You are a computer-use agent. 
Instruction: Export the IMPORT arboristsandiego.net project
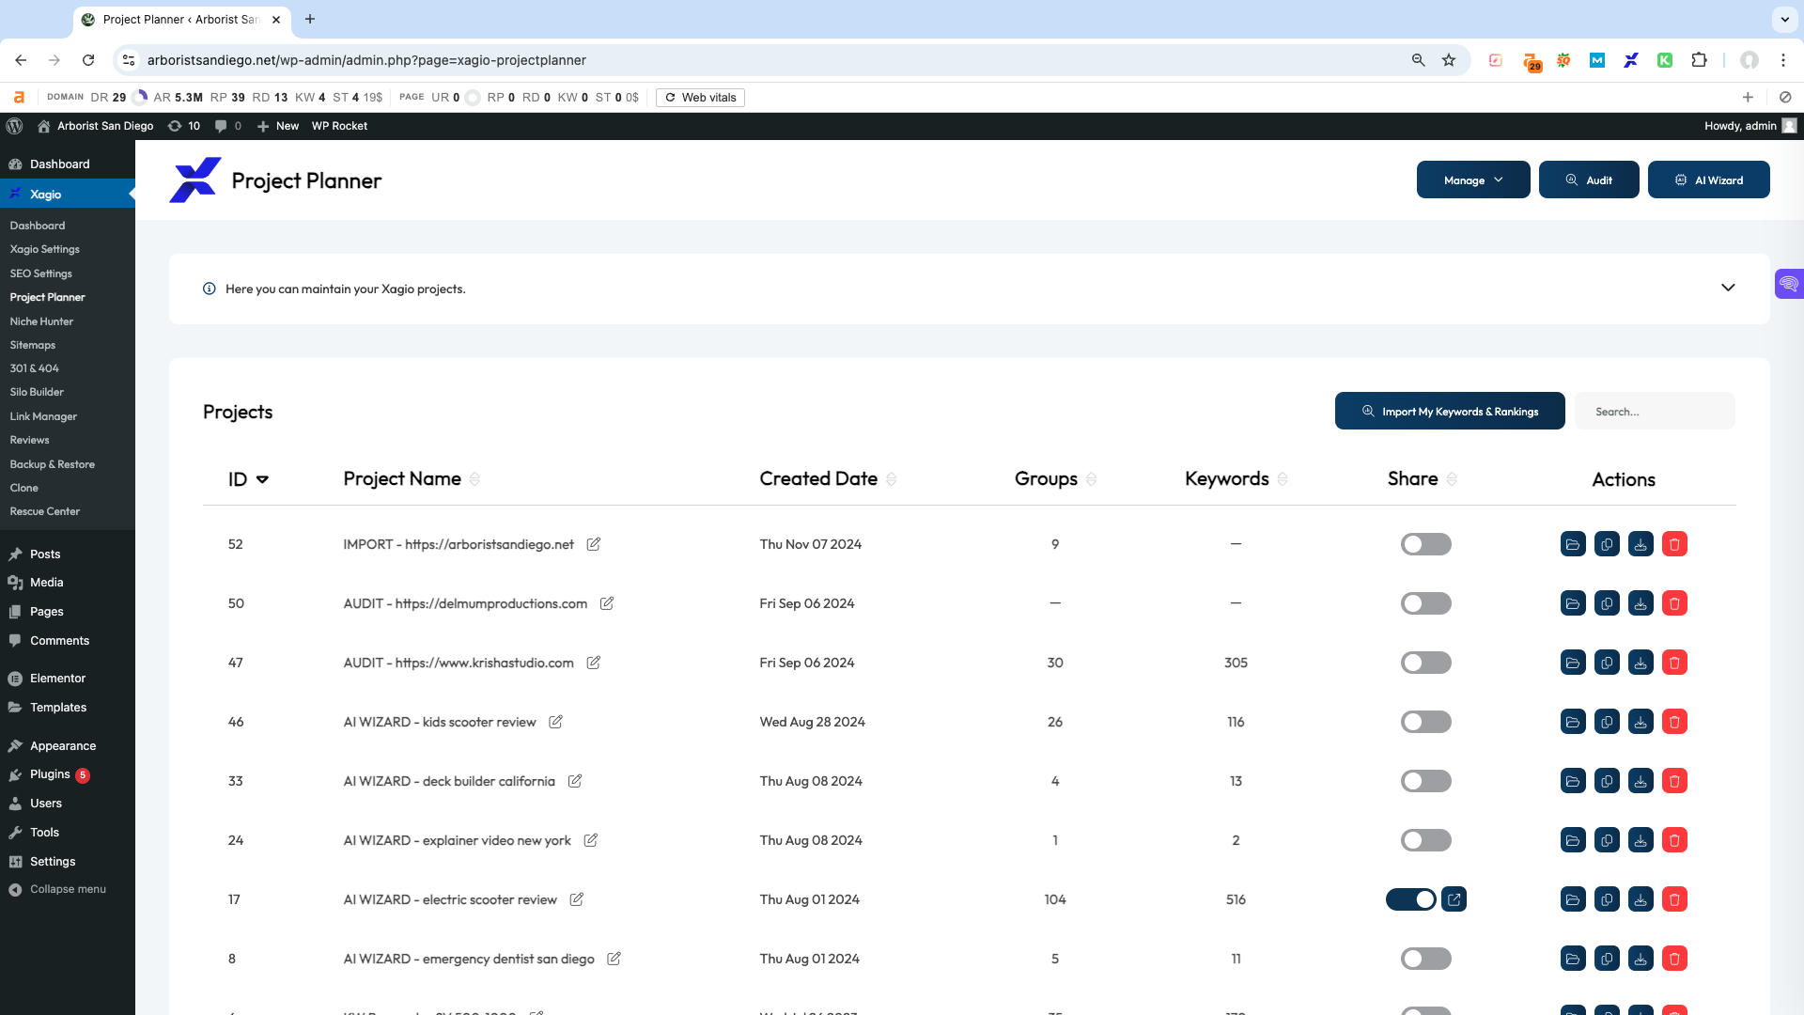tap(1641, 544)
